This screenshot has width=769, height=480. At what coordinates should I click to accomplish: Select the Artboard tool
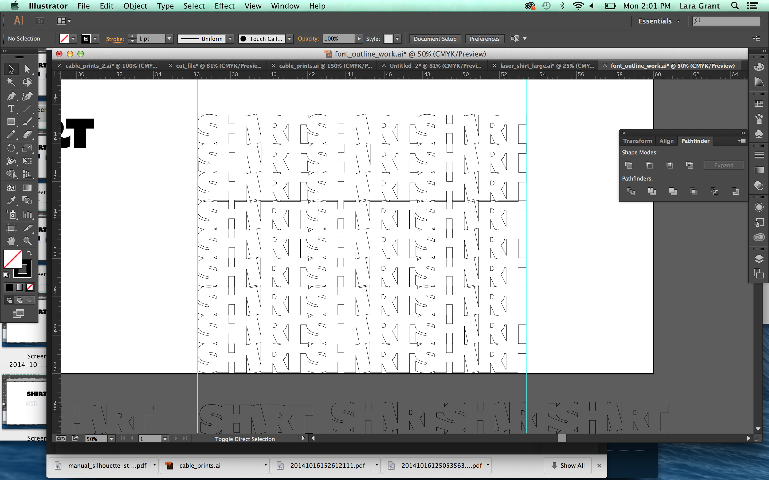point(11,228)
